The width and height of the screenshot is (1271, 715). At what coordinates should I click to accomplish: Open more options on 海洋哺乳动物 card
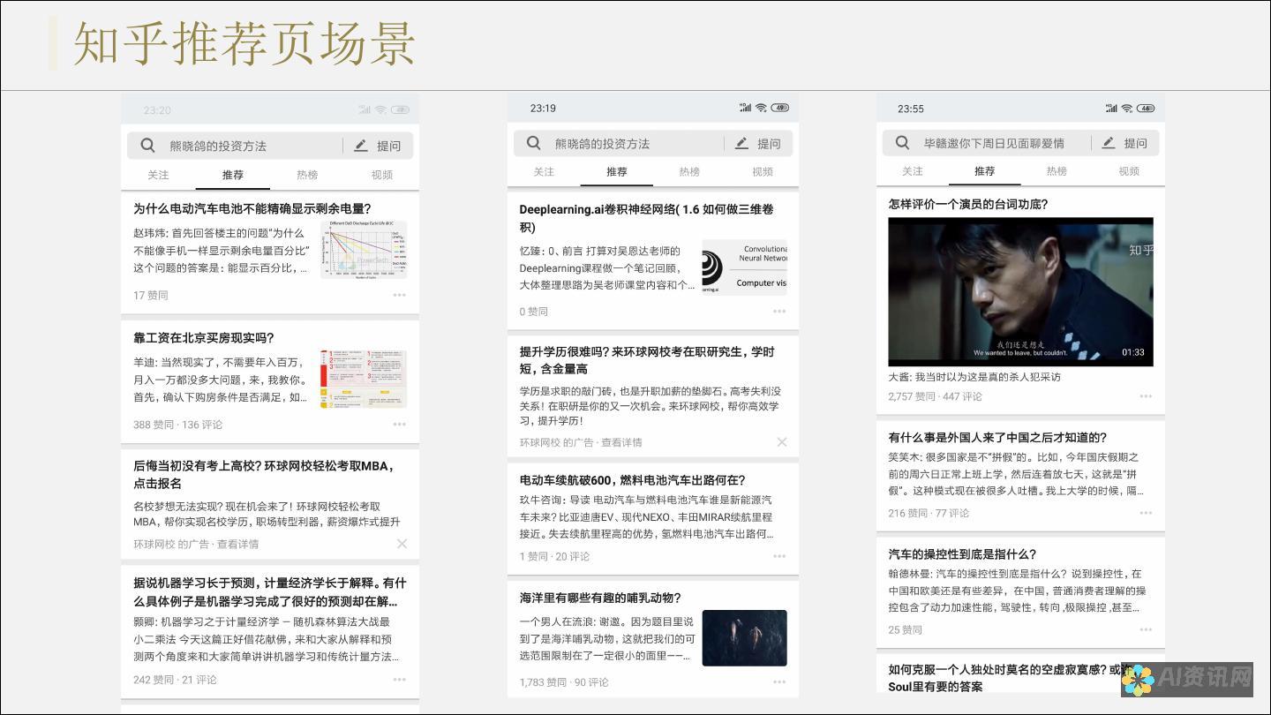(x=779, y=682)
